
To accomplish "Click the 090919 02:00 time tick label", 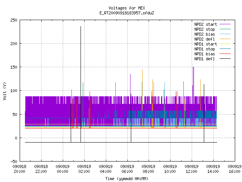I will (84, 169).
